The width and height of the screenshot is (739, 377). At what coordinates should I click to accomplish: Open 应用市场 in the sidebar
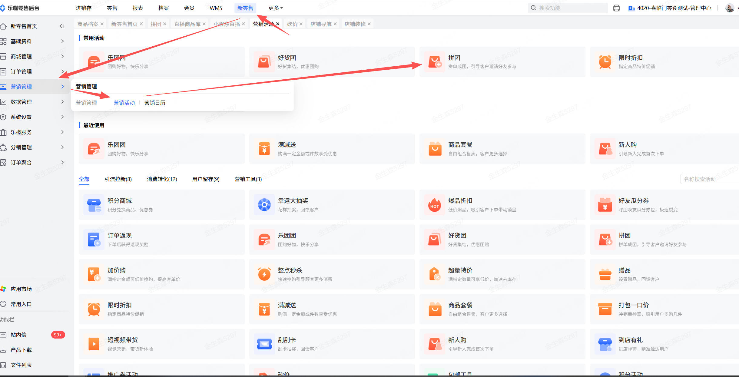21,289
